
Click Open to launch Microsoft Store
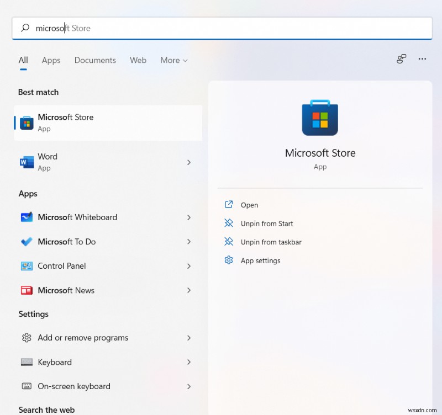coord(248,205)
